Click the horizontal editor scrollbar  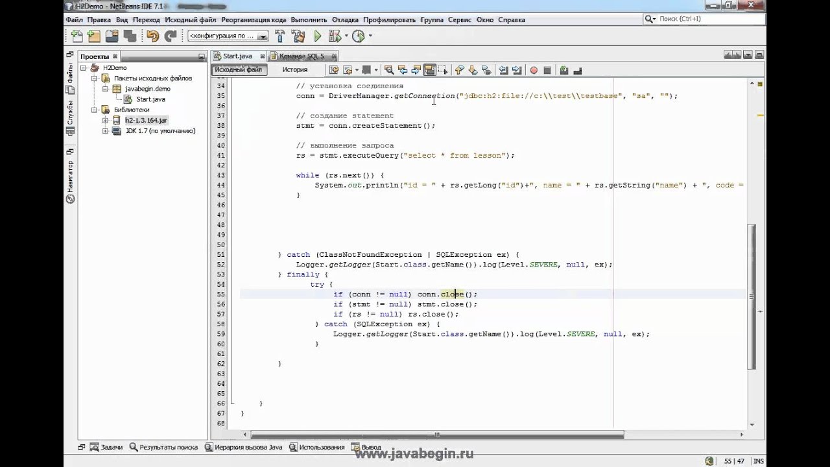point(438,435)
